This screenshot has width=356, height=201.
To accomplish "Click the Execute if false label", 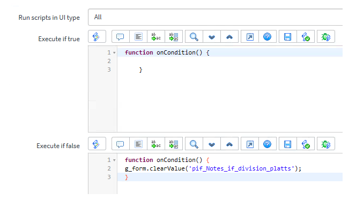I will tap(58, 146).
